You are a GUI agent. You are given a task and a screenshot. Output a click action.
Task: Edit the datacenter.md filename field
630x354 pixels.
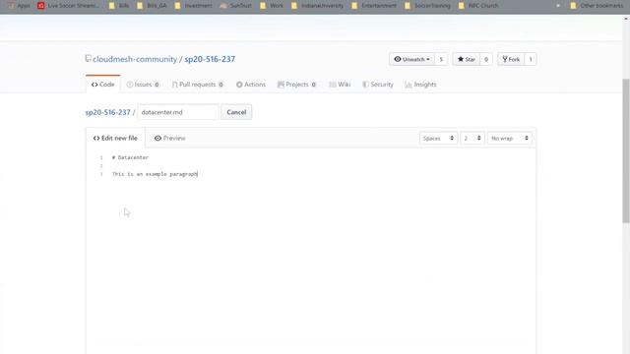click(x=178, y=112)
